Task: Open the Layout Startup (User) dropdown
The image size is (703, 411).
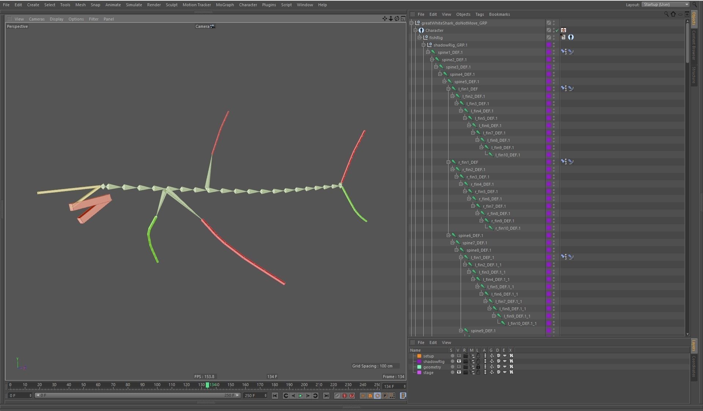Action: coord(665,4)
